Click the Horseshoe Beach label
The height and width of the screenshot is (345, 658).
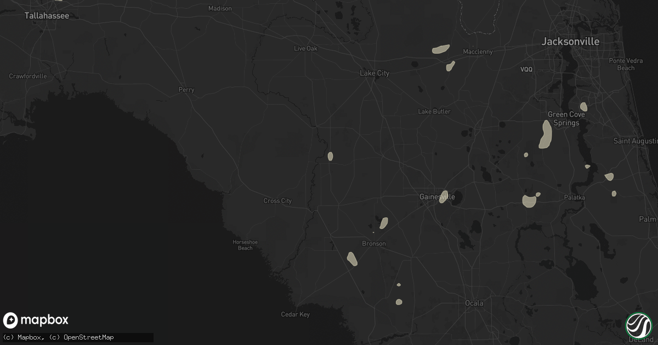pos(245,245)
